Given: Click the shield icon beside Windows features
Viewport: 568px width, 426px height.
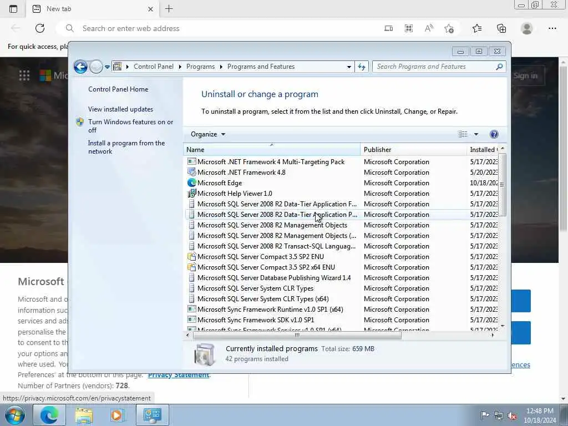Looking at the screenshot, I should [x=80, y=122].
